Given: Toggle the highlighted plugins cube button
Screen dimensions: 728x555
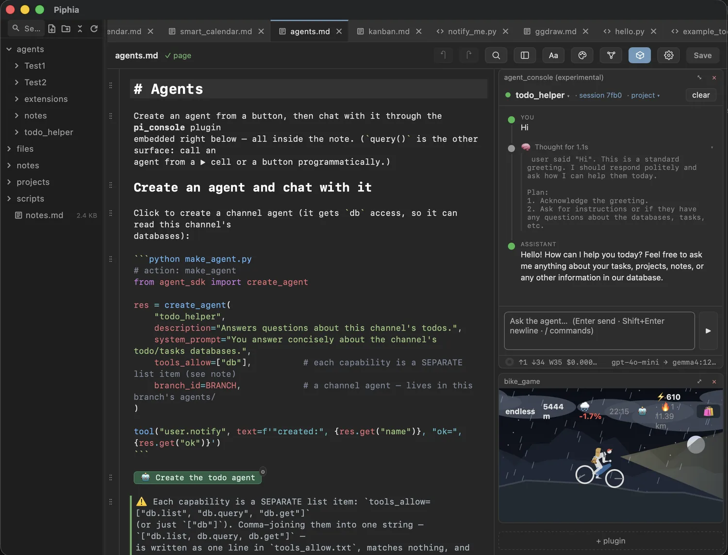Looking at the screenshot, I should [640, 55].
